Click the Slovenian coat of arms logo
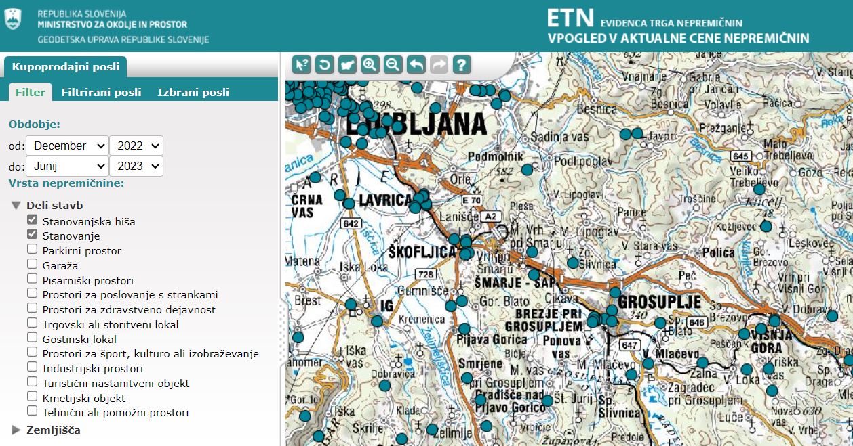Image resolution: width=853 pixels, height=446 pixels. coord(13,19)
